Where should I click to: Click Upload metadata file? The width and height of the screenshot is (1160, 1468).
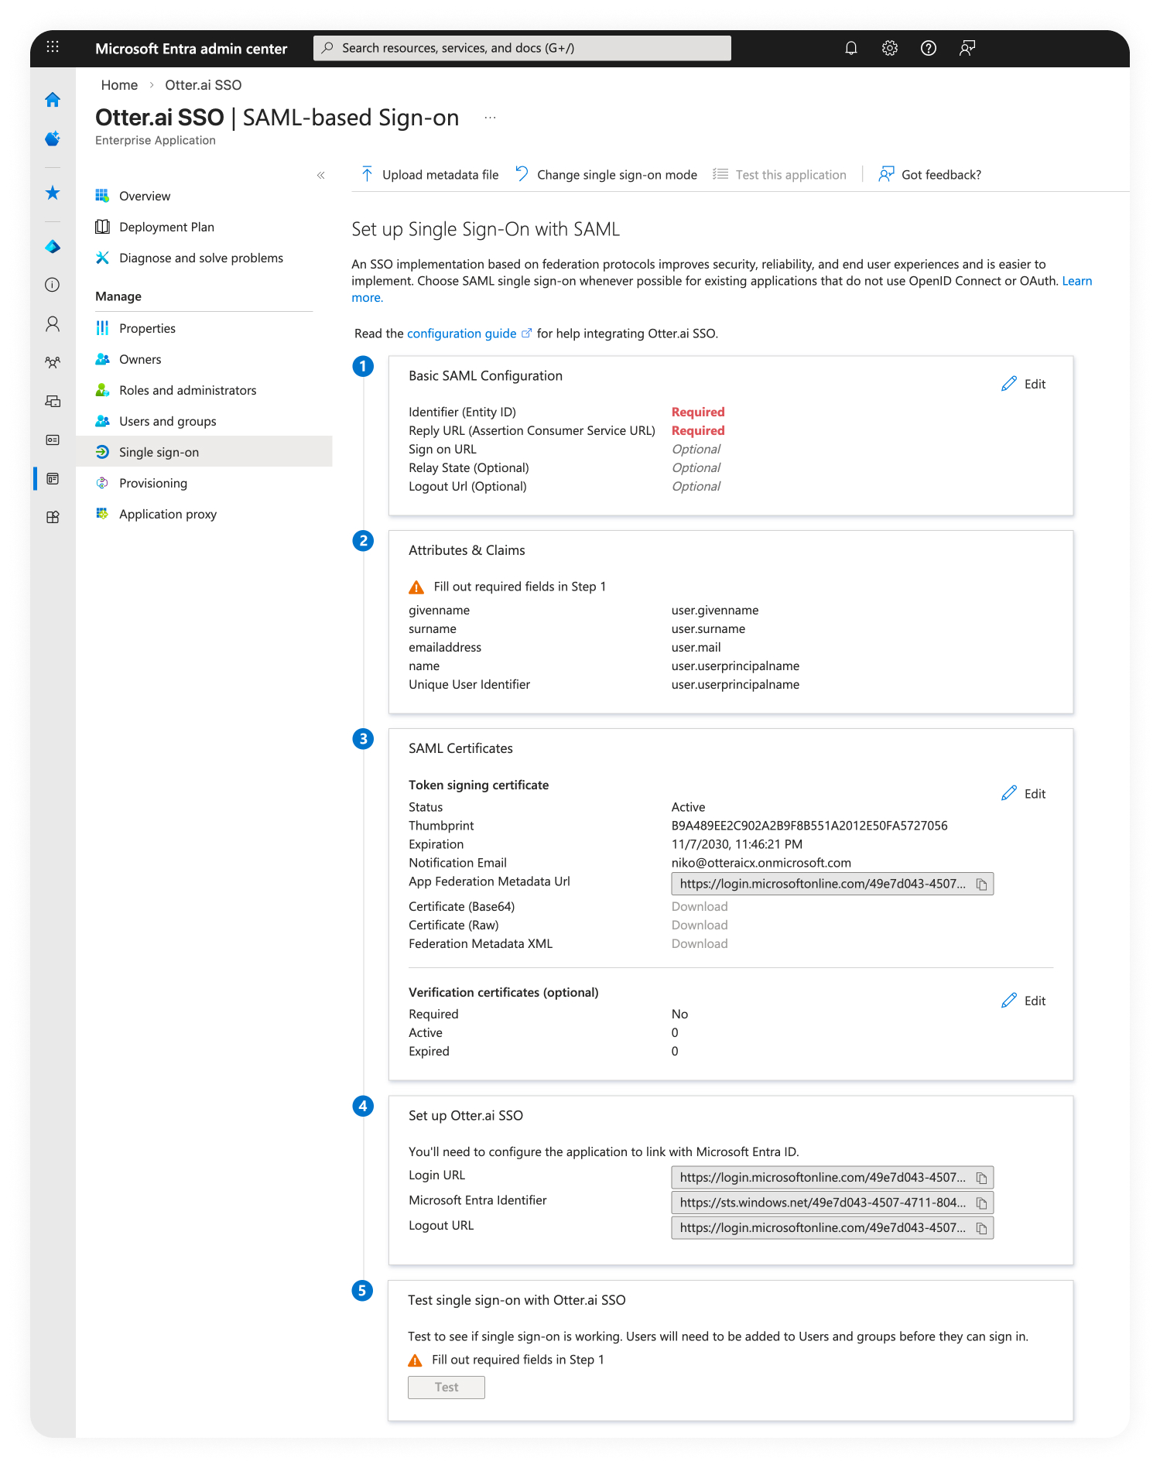coord(430,175)
